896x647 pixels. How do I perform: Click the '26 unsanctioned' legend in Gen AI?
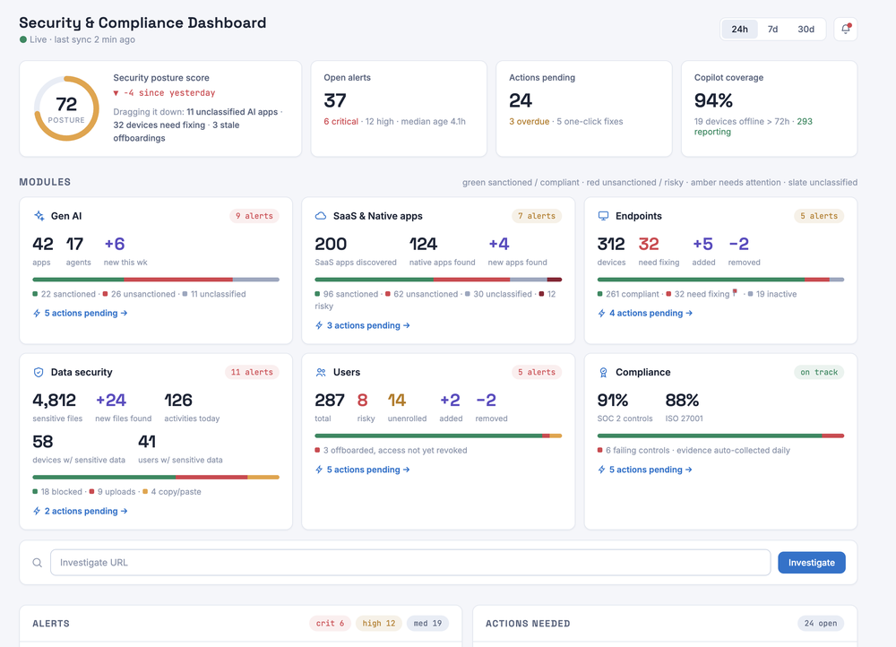click(139, 294)
